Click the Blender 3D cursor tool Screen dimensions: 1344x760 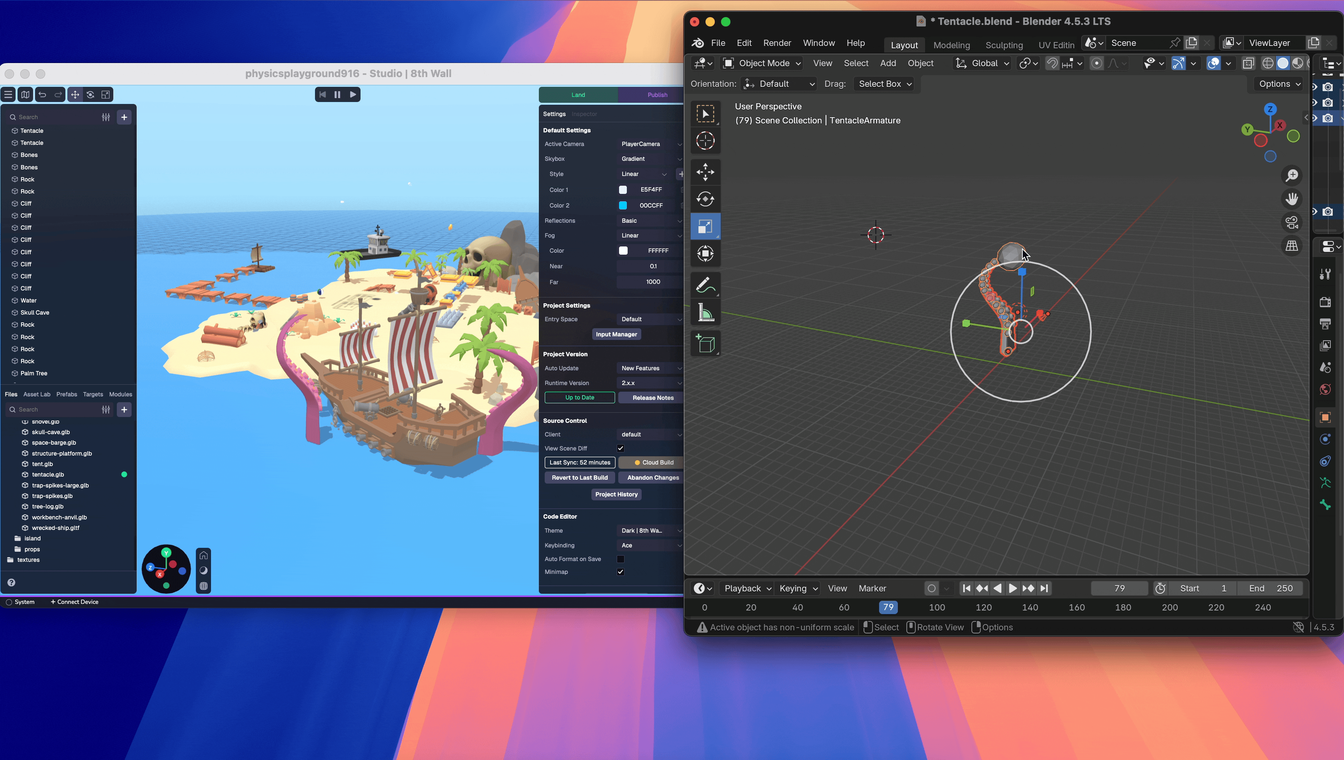pyautogui.click(x=705, y=141)
